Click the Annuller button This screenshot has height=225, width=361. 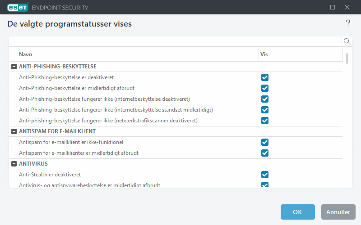pyautogui.click(x=338, y=212)
